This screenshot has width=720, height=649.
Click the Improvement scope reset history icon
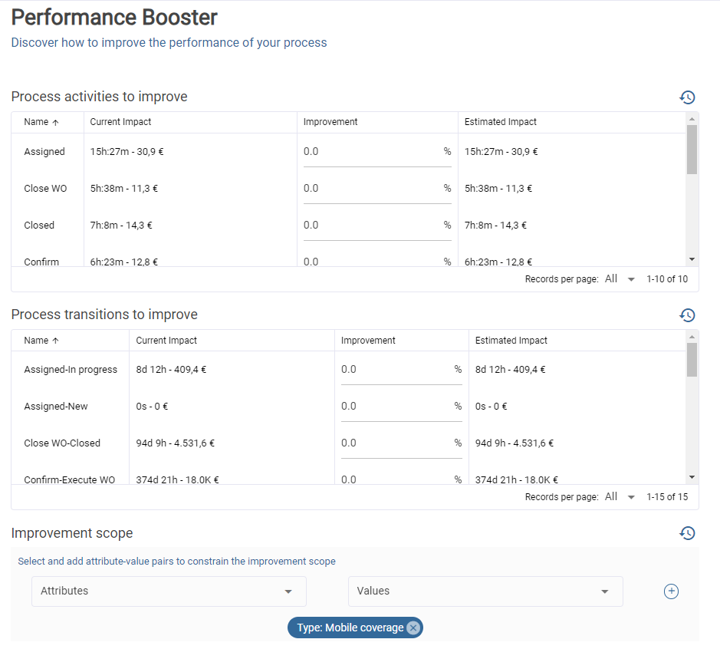(687, 533)
